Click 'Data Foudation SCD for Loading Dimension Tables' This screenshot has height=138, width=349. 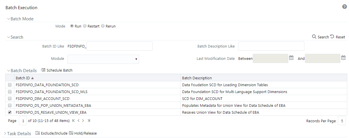(x=225, y=85)
